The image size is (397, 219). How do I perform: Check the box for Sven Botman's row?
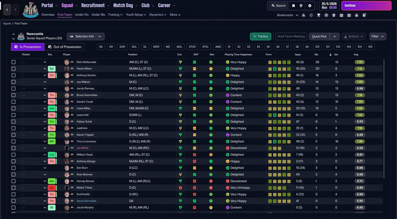pyautogui.click(x=13, y=174)
